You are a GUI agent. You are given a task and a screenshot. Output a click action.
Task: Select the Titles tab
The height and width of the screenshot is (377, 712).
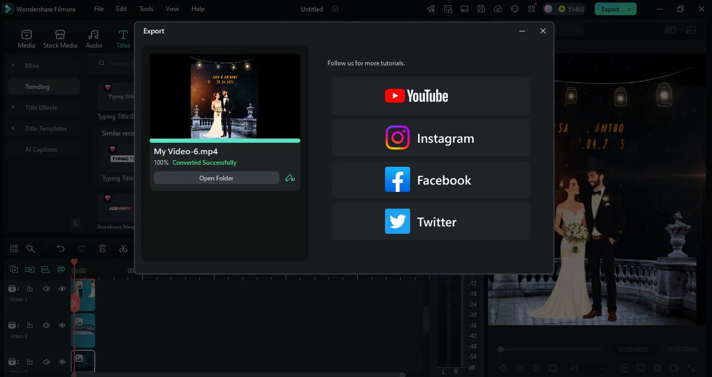[123, 39]
